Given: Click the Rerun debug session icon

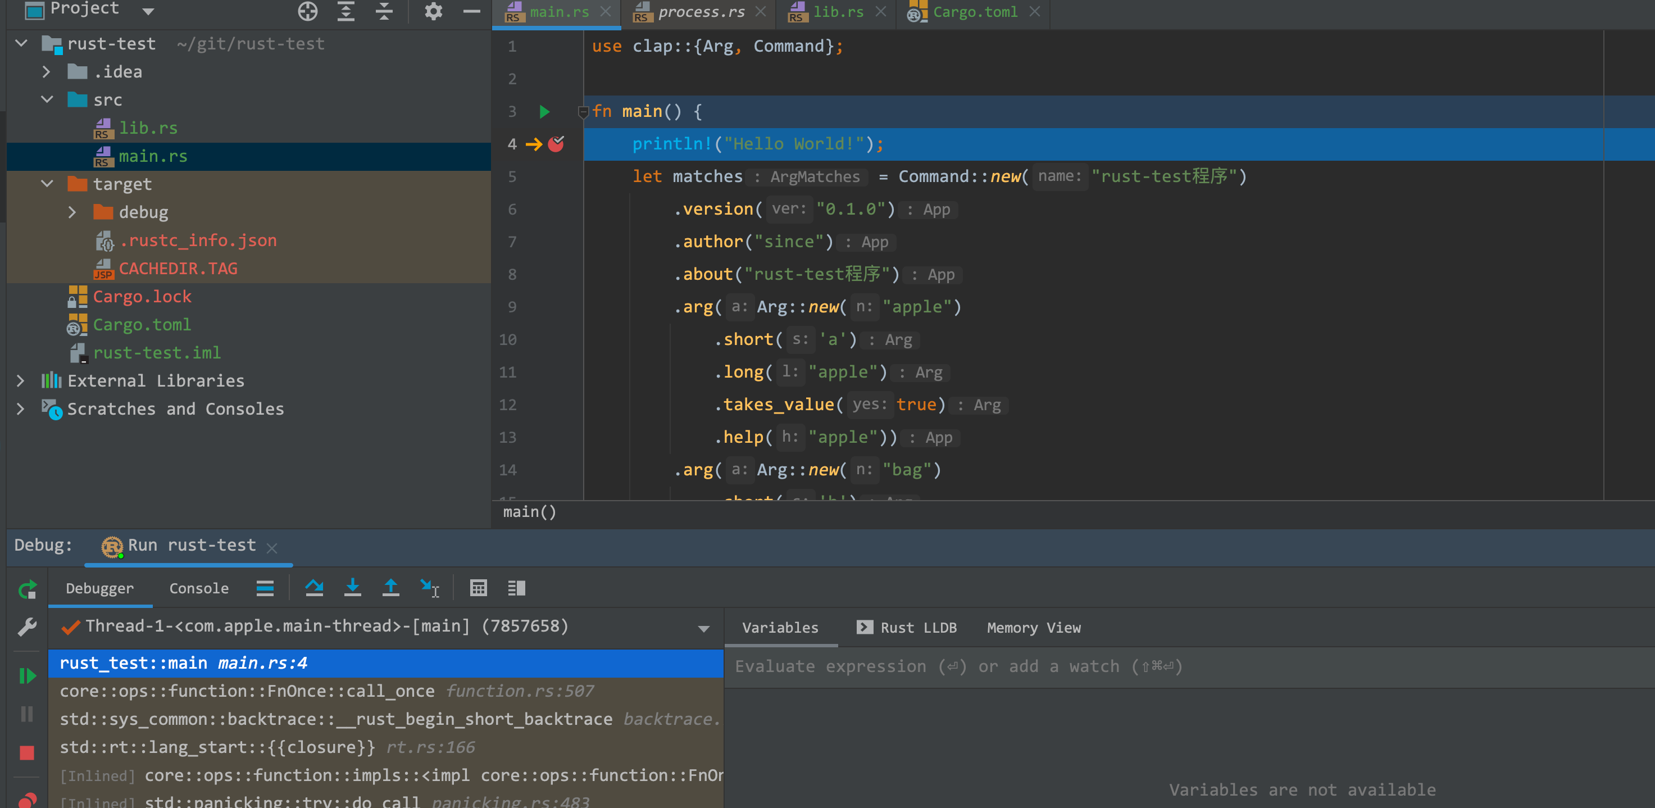Looking at the screenshot, I should point(27,589).
